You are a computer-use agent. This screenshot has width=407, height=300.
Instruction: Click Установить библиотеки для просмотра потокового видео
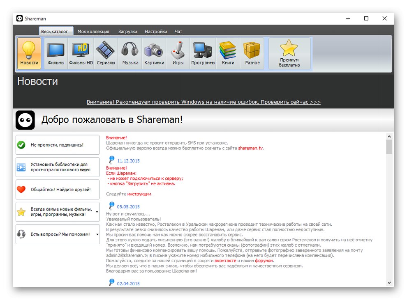point(58,167)
